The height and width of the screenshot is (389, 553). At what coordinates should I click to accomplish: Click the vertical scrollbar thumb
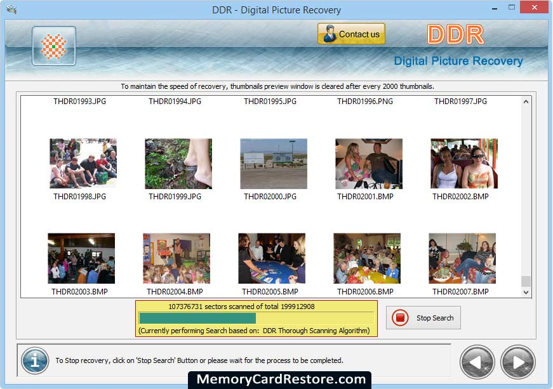coord(526,281)
